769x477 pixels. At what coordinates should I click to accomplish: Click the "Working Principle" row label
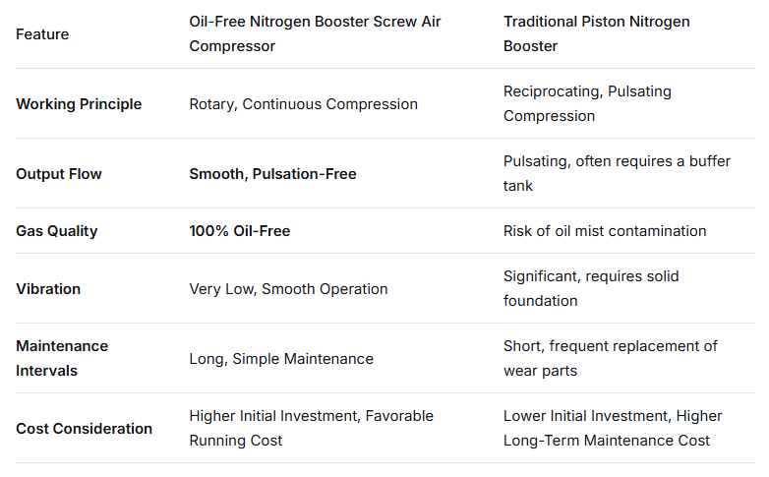point(79,104)
